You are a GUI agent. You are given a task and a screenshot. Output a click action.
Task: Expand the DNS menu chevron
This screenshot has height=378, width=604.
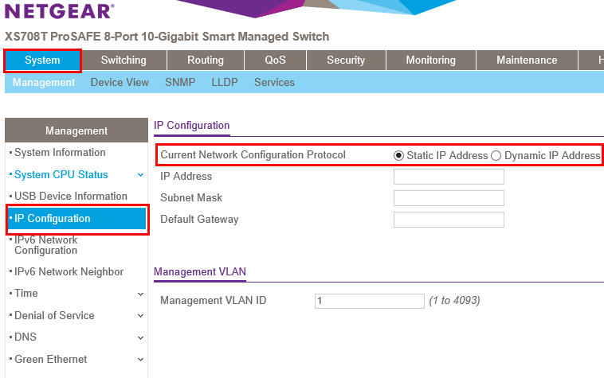[x=140, y=337]
